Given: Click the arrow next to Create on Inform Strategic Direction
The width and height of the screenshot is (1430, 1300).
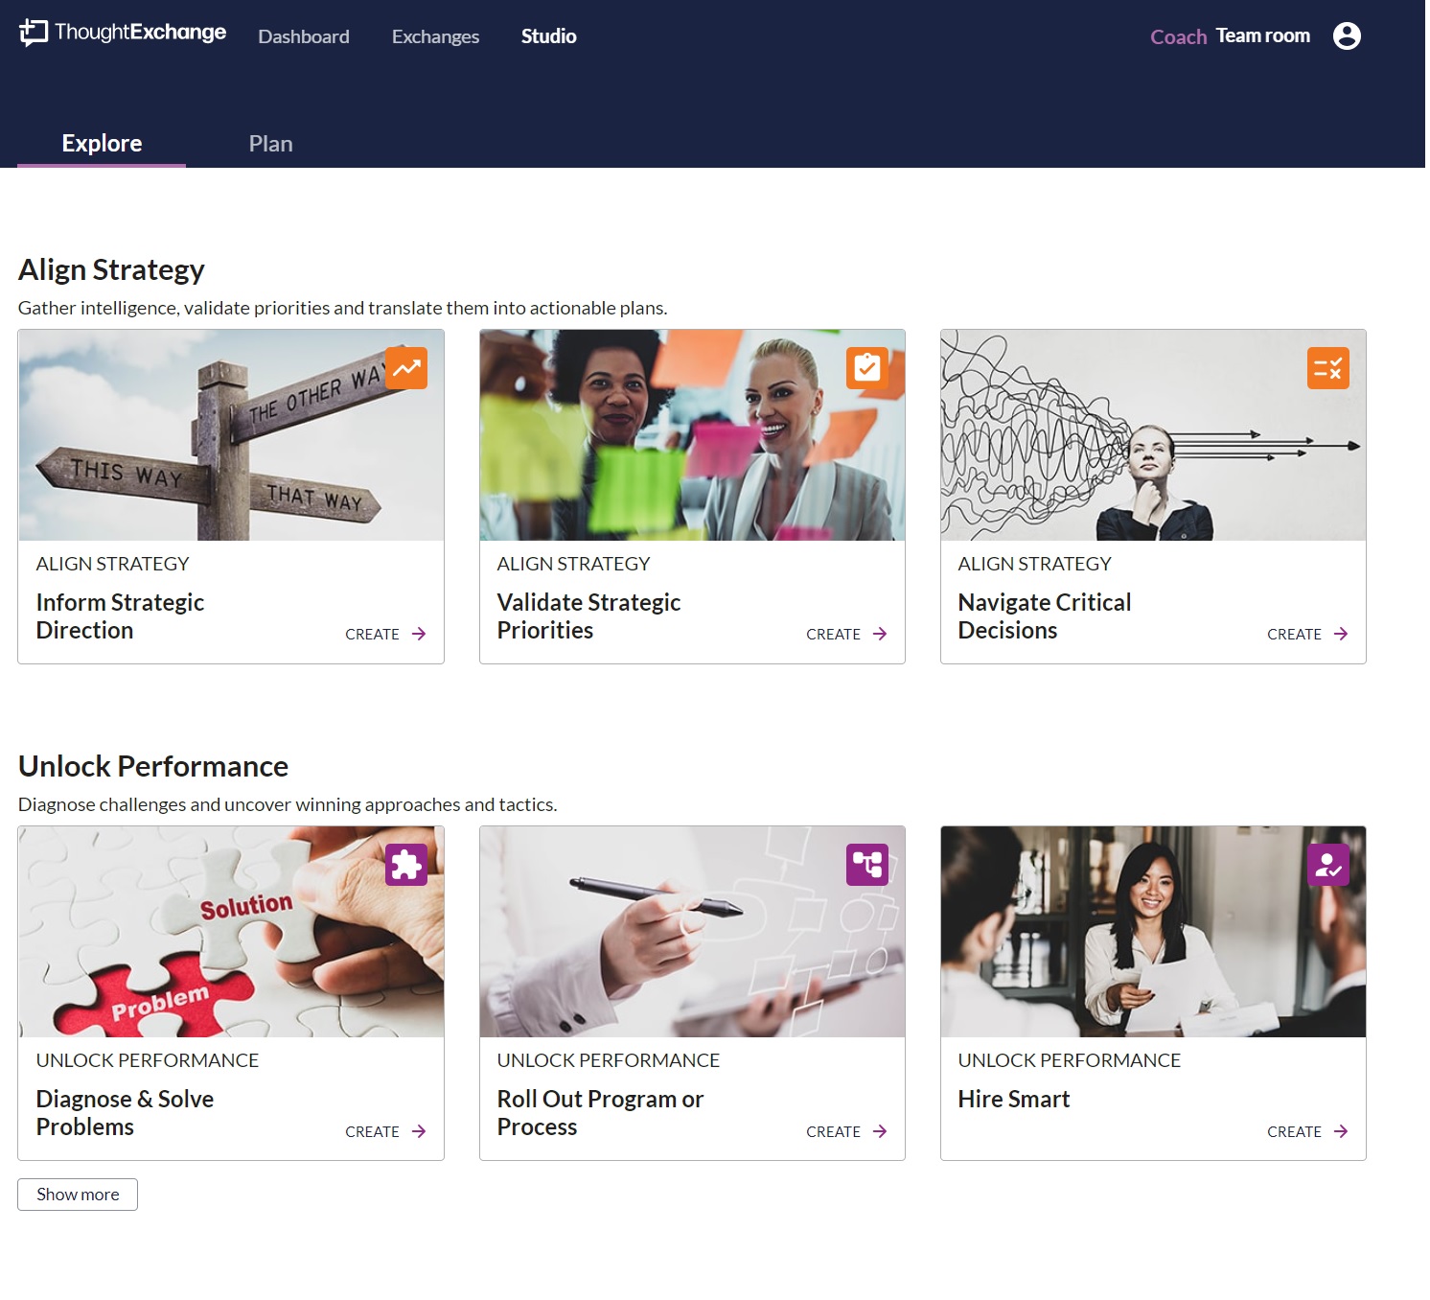Looking at the screenshot, I should click(419, 634).
